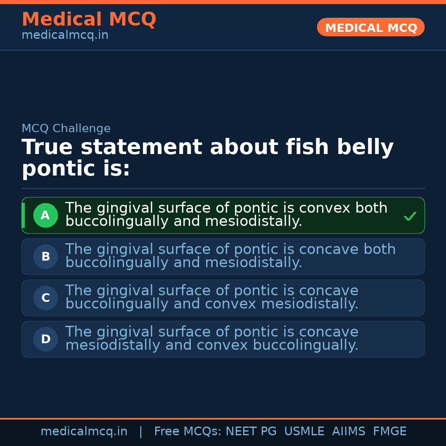Click 'NEET PG' in the footer
The image size is (446, 446).
tap(251, 432)
